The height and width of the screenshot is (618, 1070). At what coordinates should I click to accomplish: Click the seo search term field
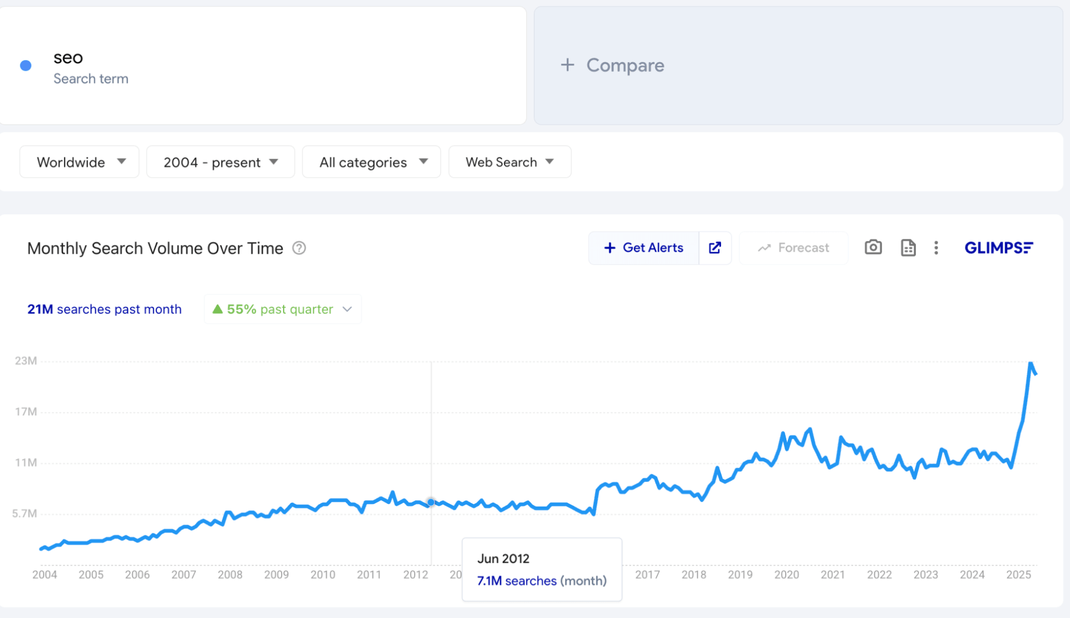click(262, 65)
